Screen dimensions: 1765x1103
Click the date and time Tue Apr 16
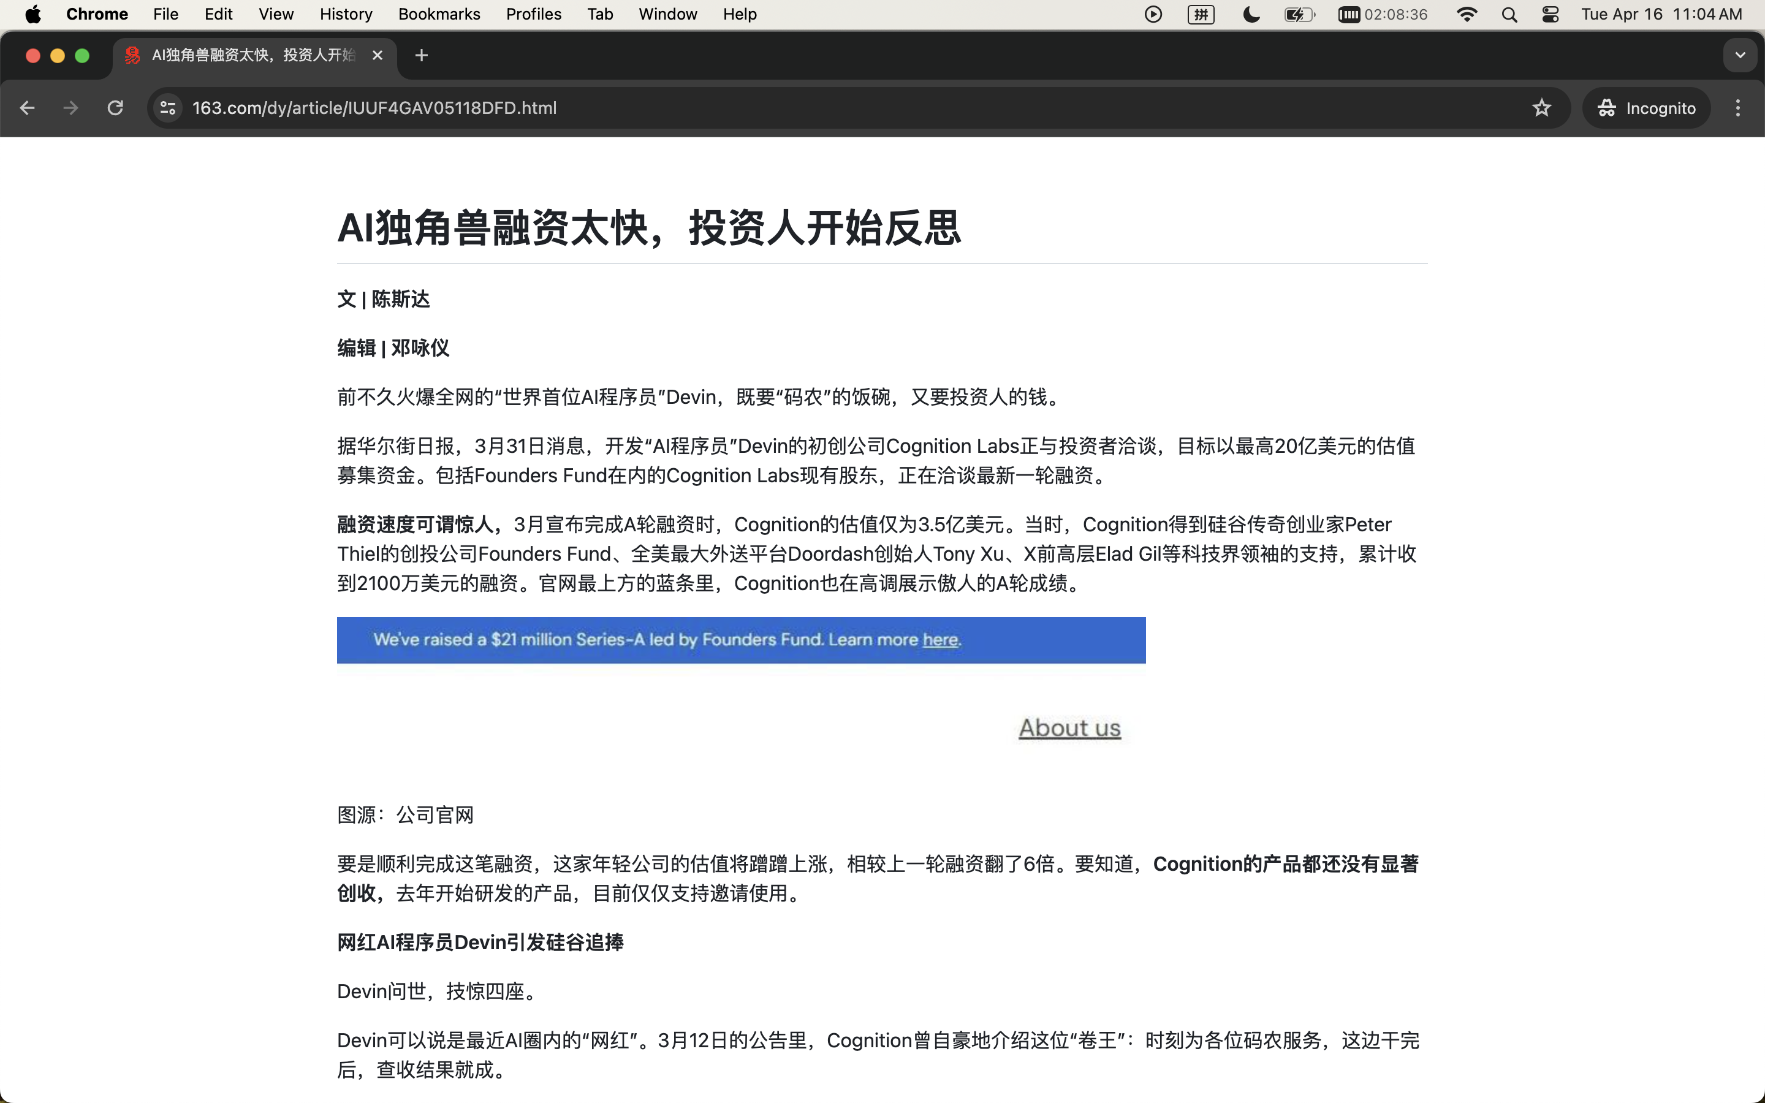click(x=1661, y=15)
